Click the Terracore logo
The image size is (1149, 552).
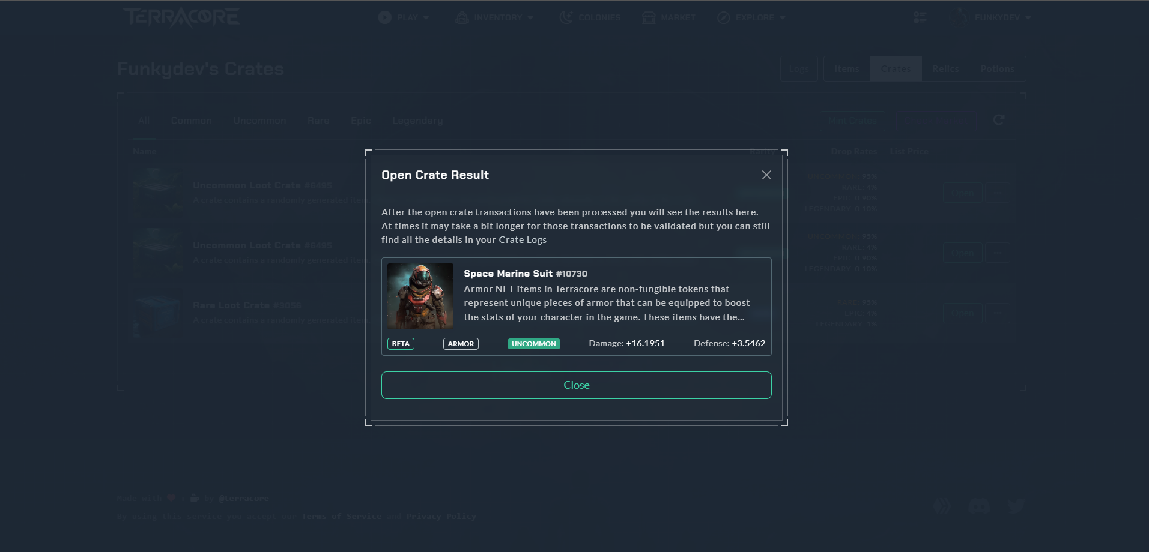pyautogui.click(x=181, y=17)
